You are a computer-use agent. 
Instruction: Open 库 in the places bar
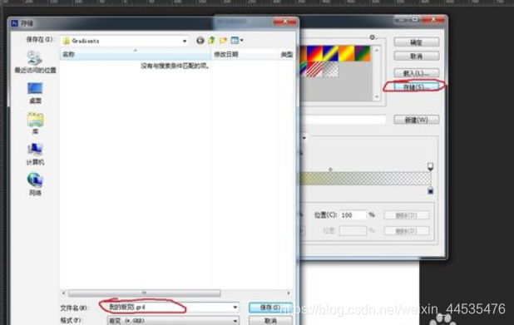pos(35,124)
